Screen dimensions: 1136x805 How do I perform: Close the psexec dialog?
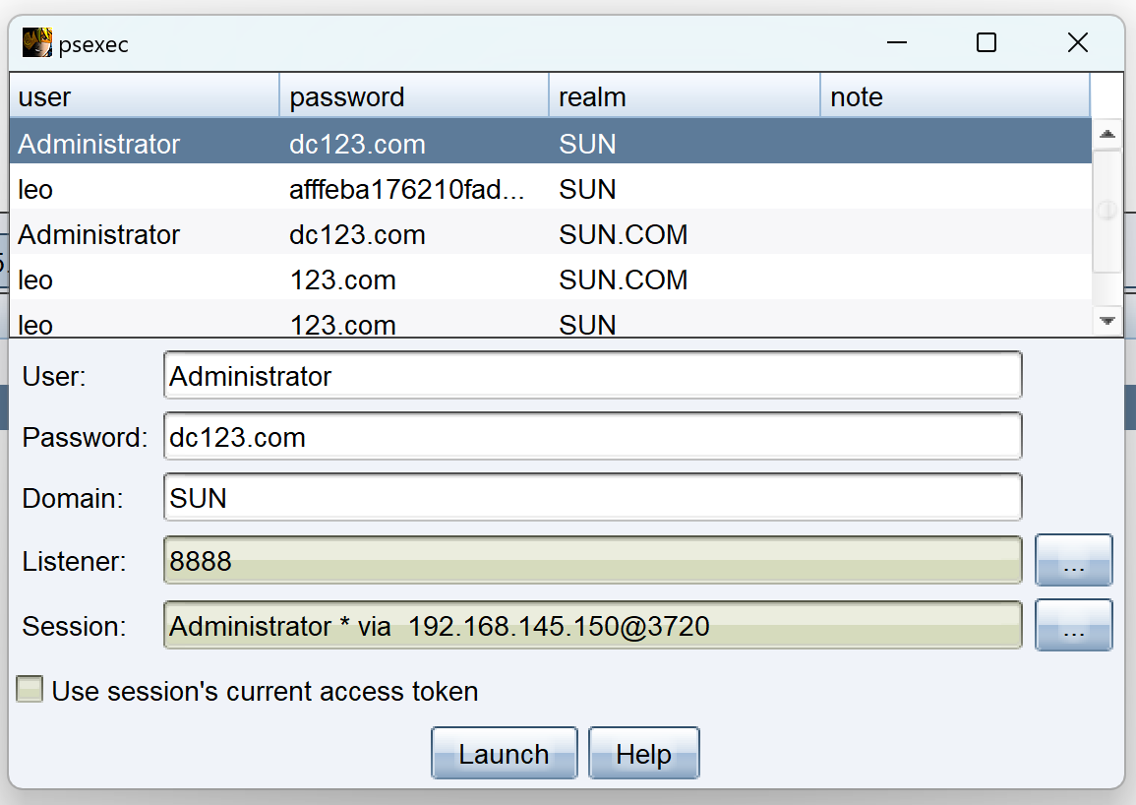1077,42
